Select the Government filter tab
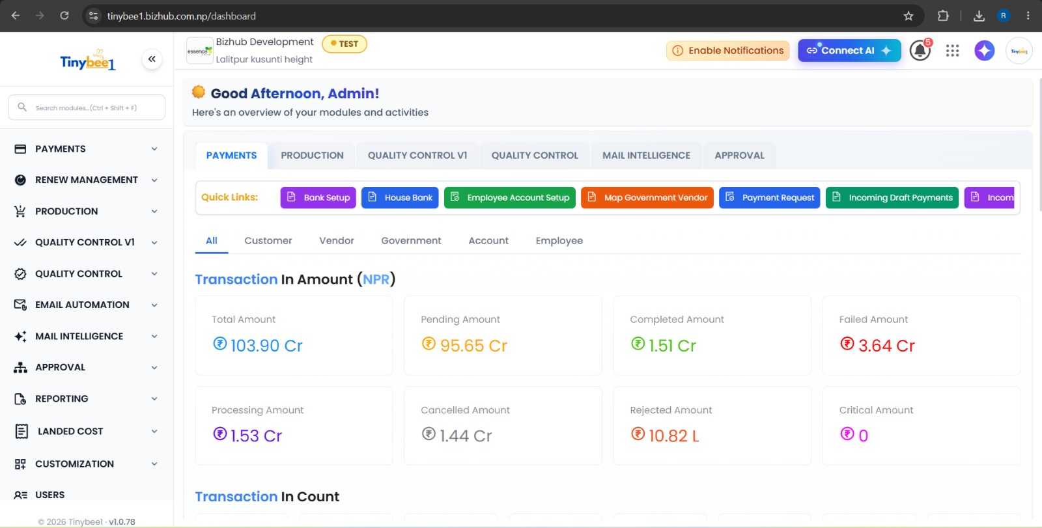1042x528 pixels. pos(411,241)
